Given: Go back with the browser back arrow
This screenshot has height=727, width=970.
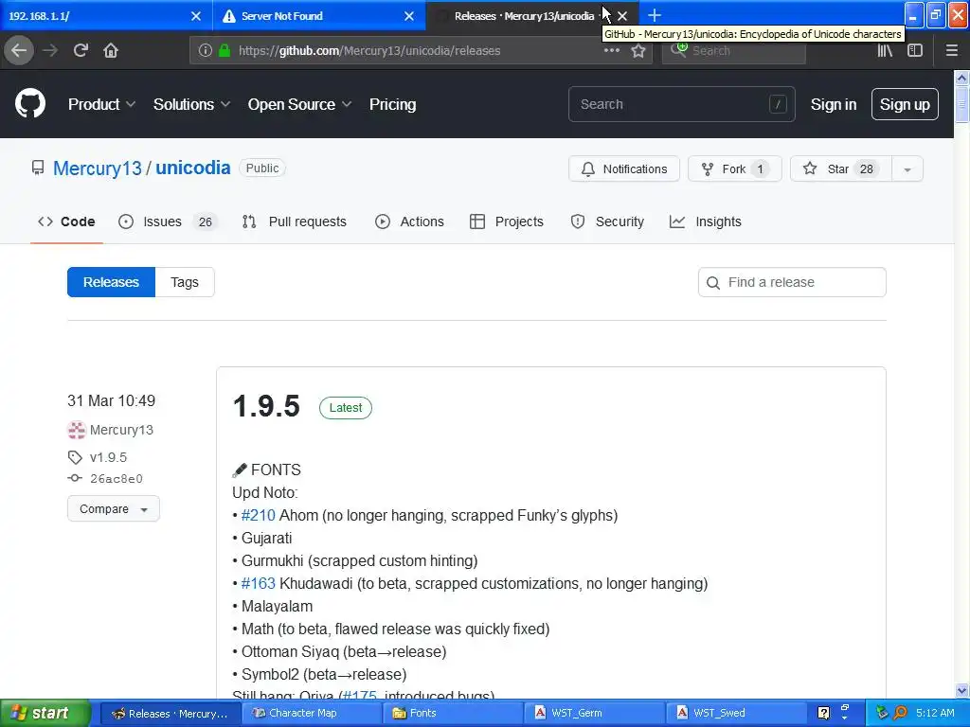Looking at the screenshot, I should [19, 50].
